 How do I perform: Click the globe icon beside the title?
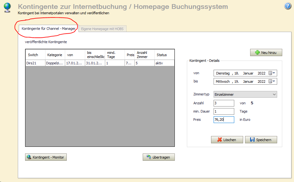click(x=7, y=8)
